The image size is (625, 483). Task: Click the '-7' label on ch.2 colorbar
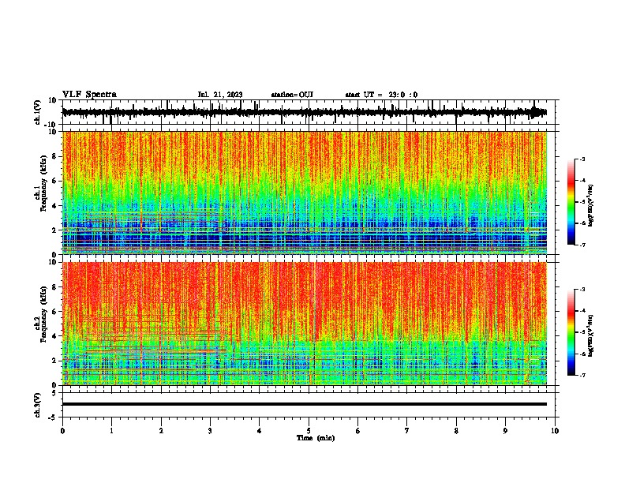coord(582,376)
